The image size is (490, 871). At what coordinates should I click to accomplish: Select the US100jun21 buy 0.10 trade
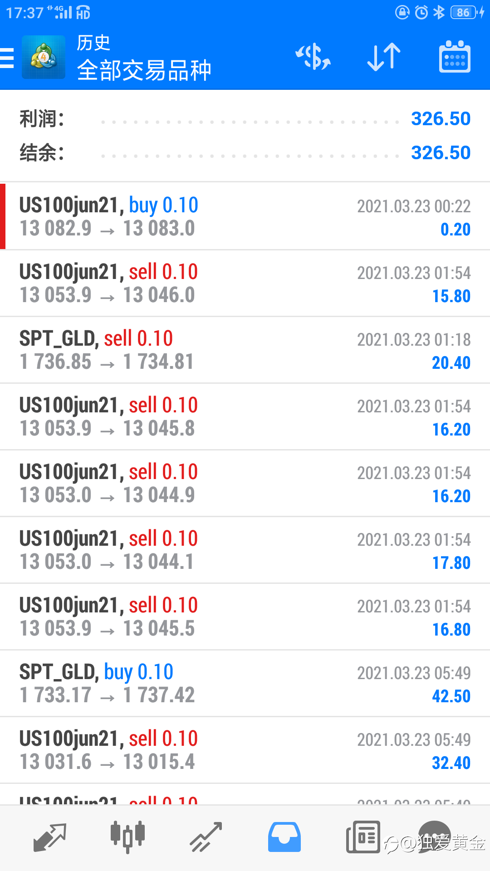click(245, 216)
